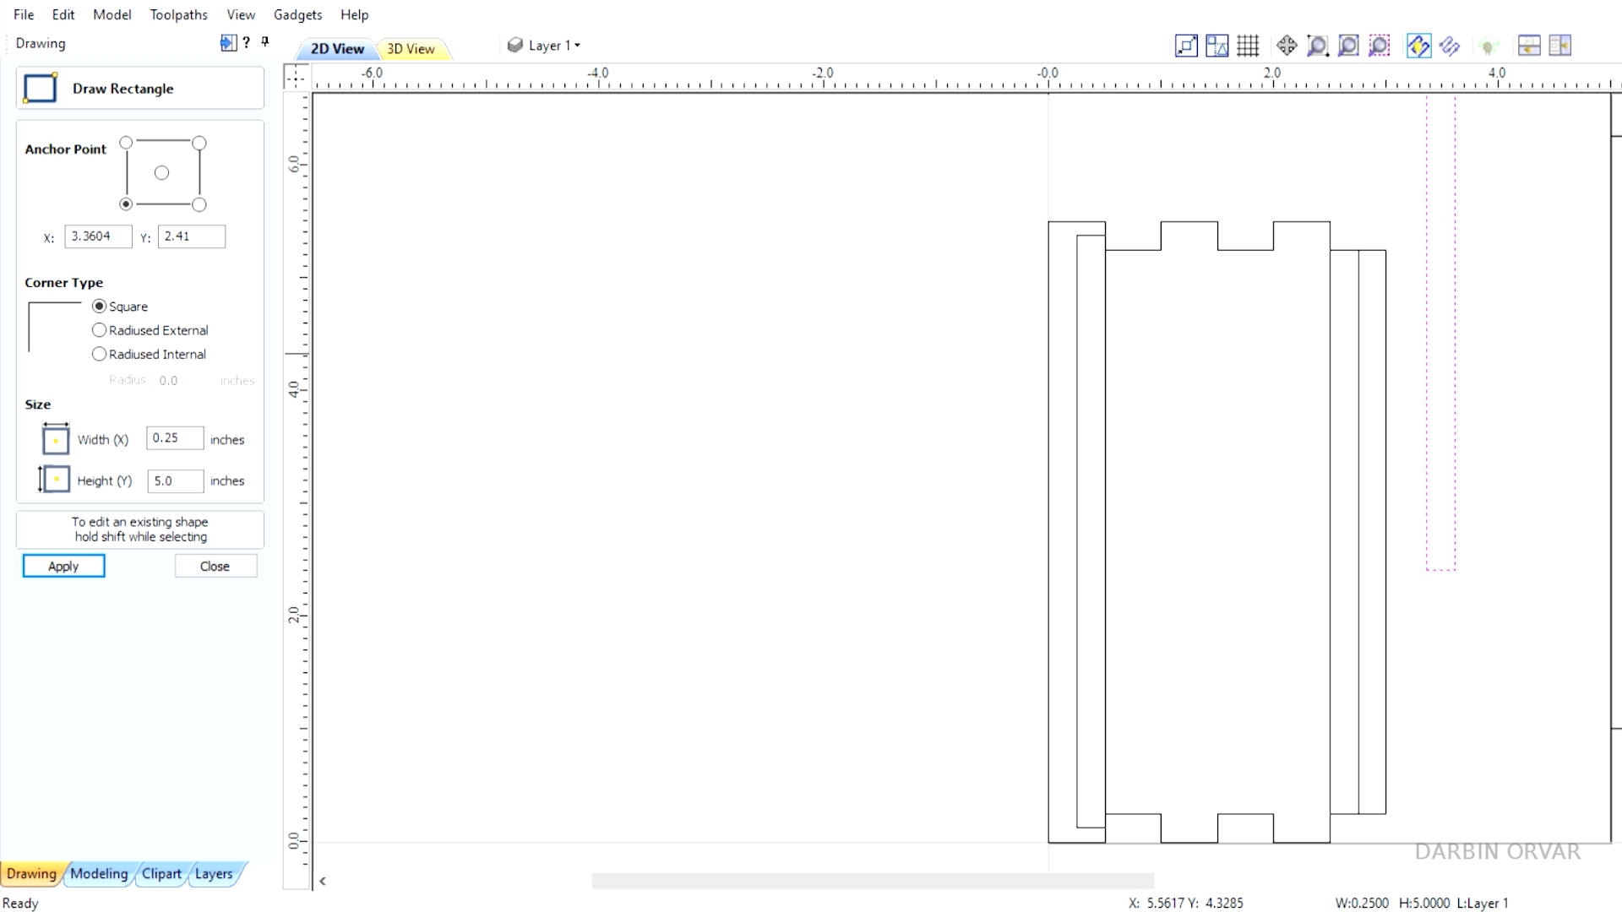Viewport: 1622px width, 912px height.
Task: Set anchor point to center
Action: pyautogui.click(x=161, y=172)
